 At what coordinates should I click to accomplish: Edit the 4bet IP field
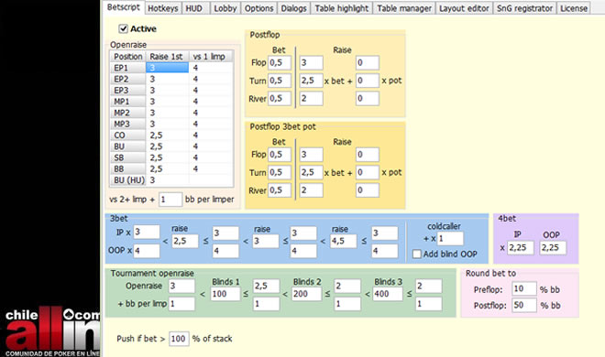coord(521,248)
